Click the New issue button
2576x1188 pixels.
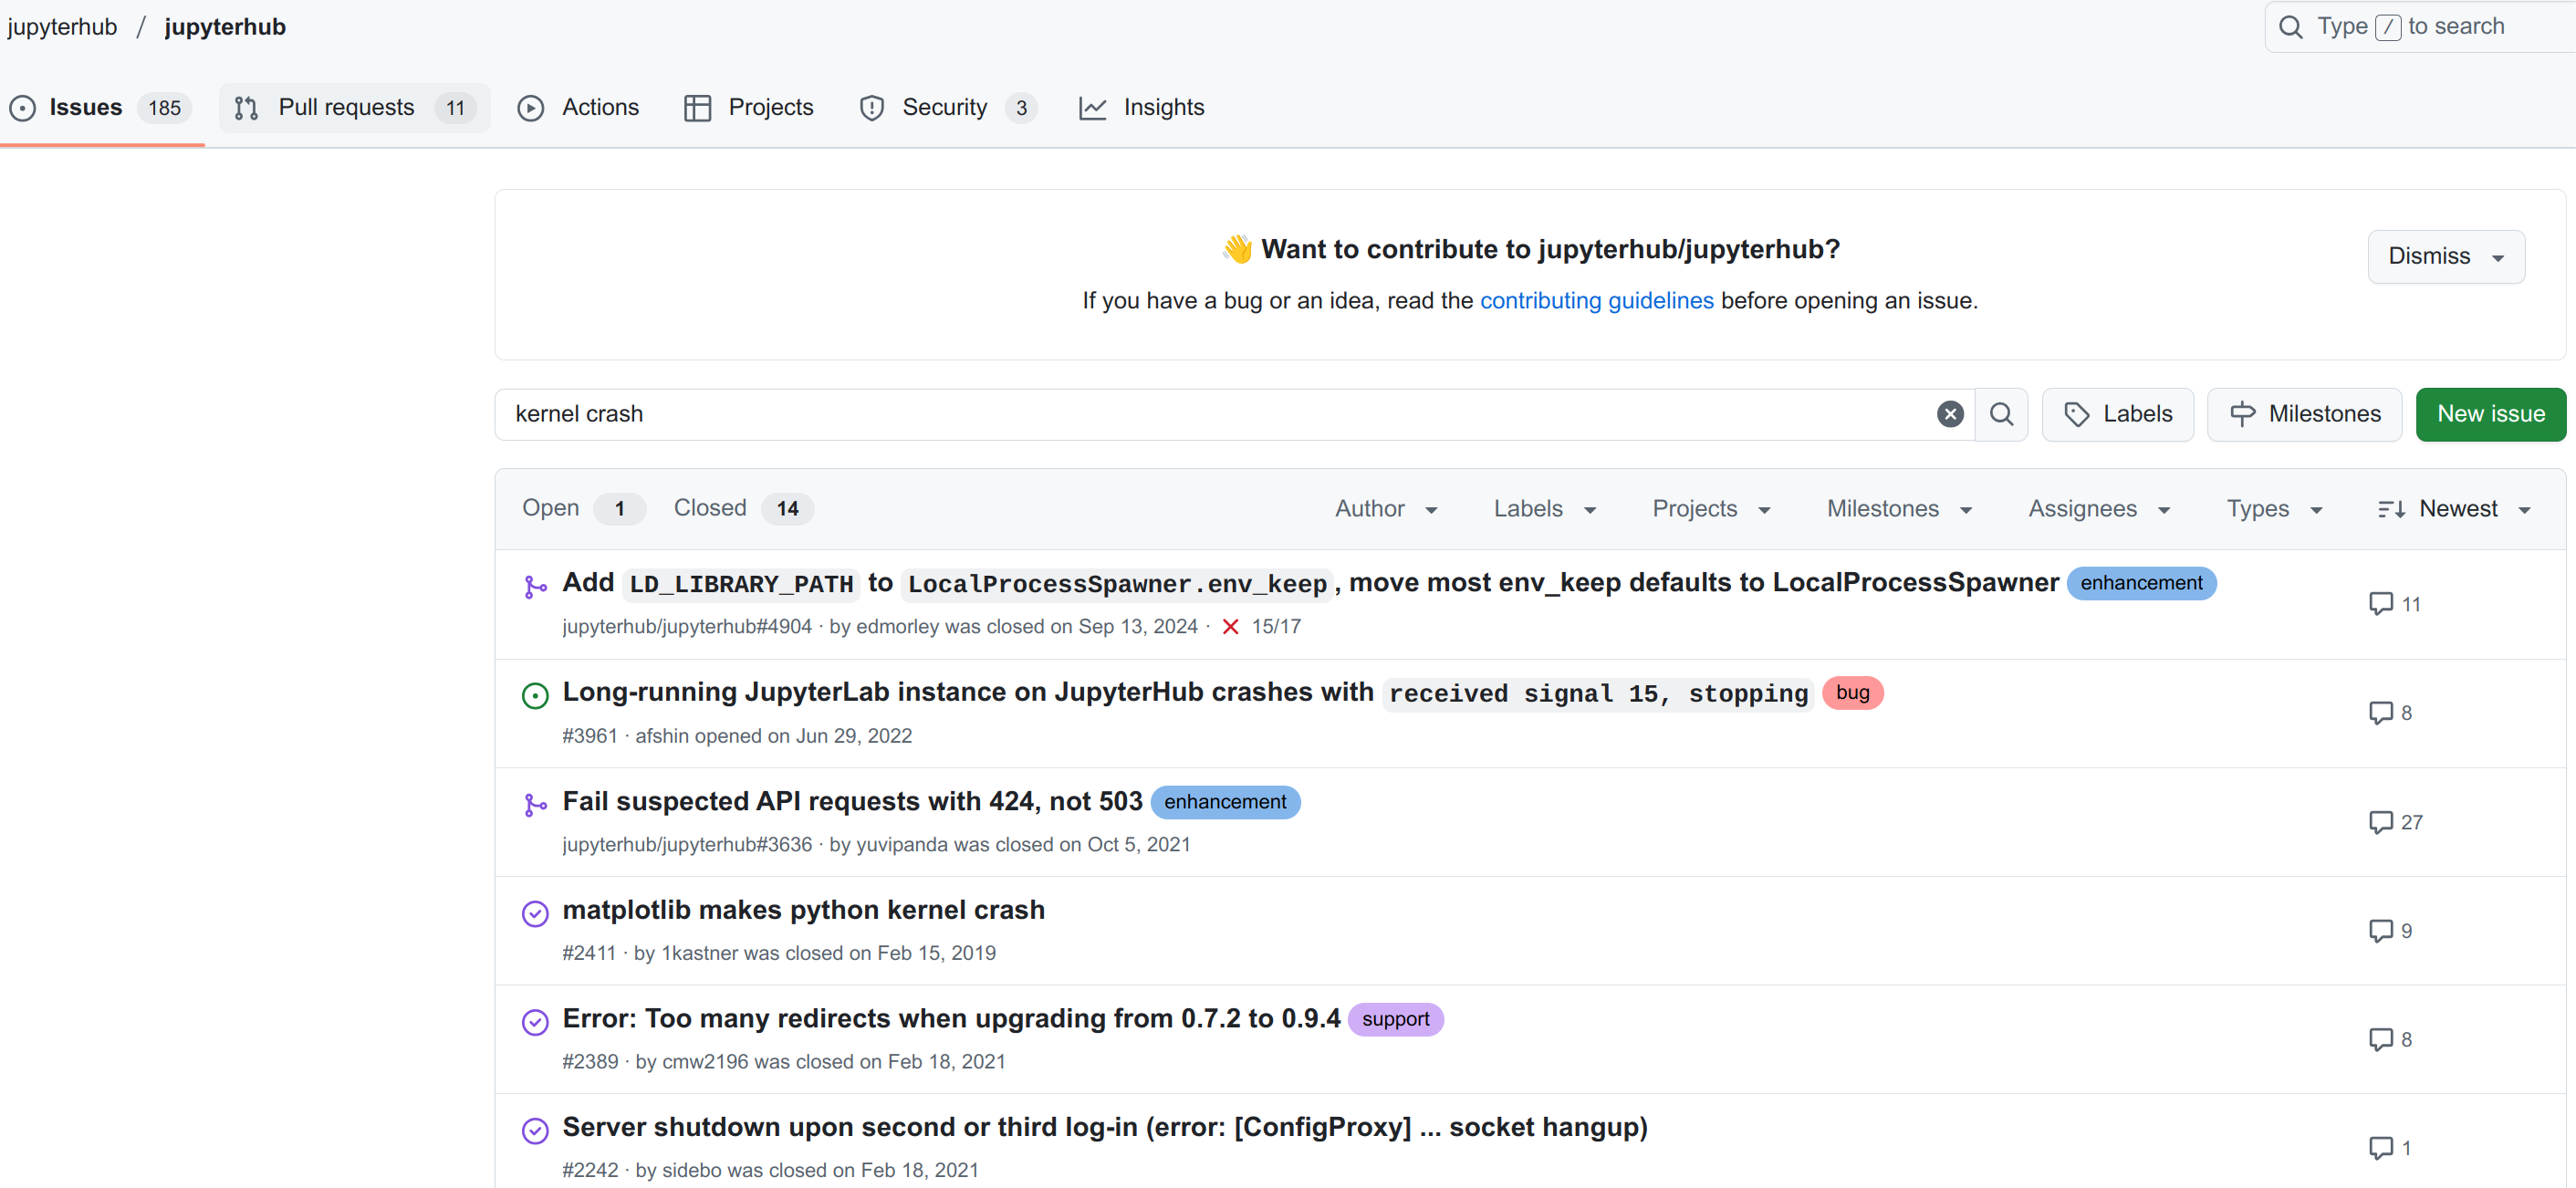click(2490, 414)
